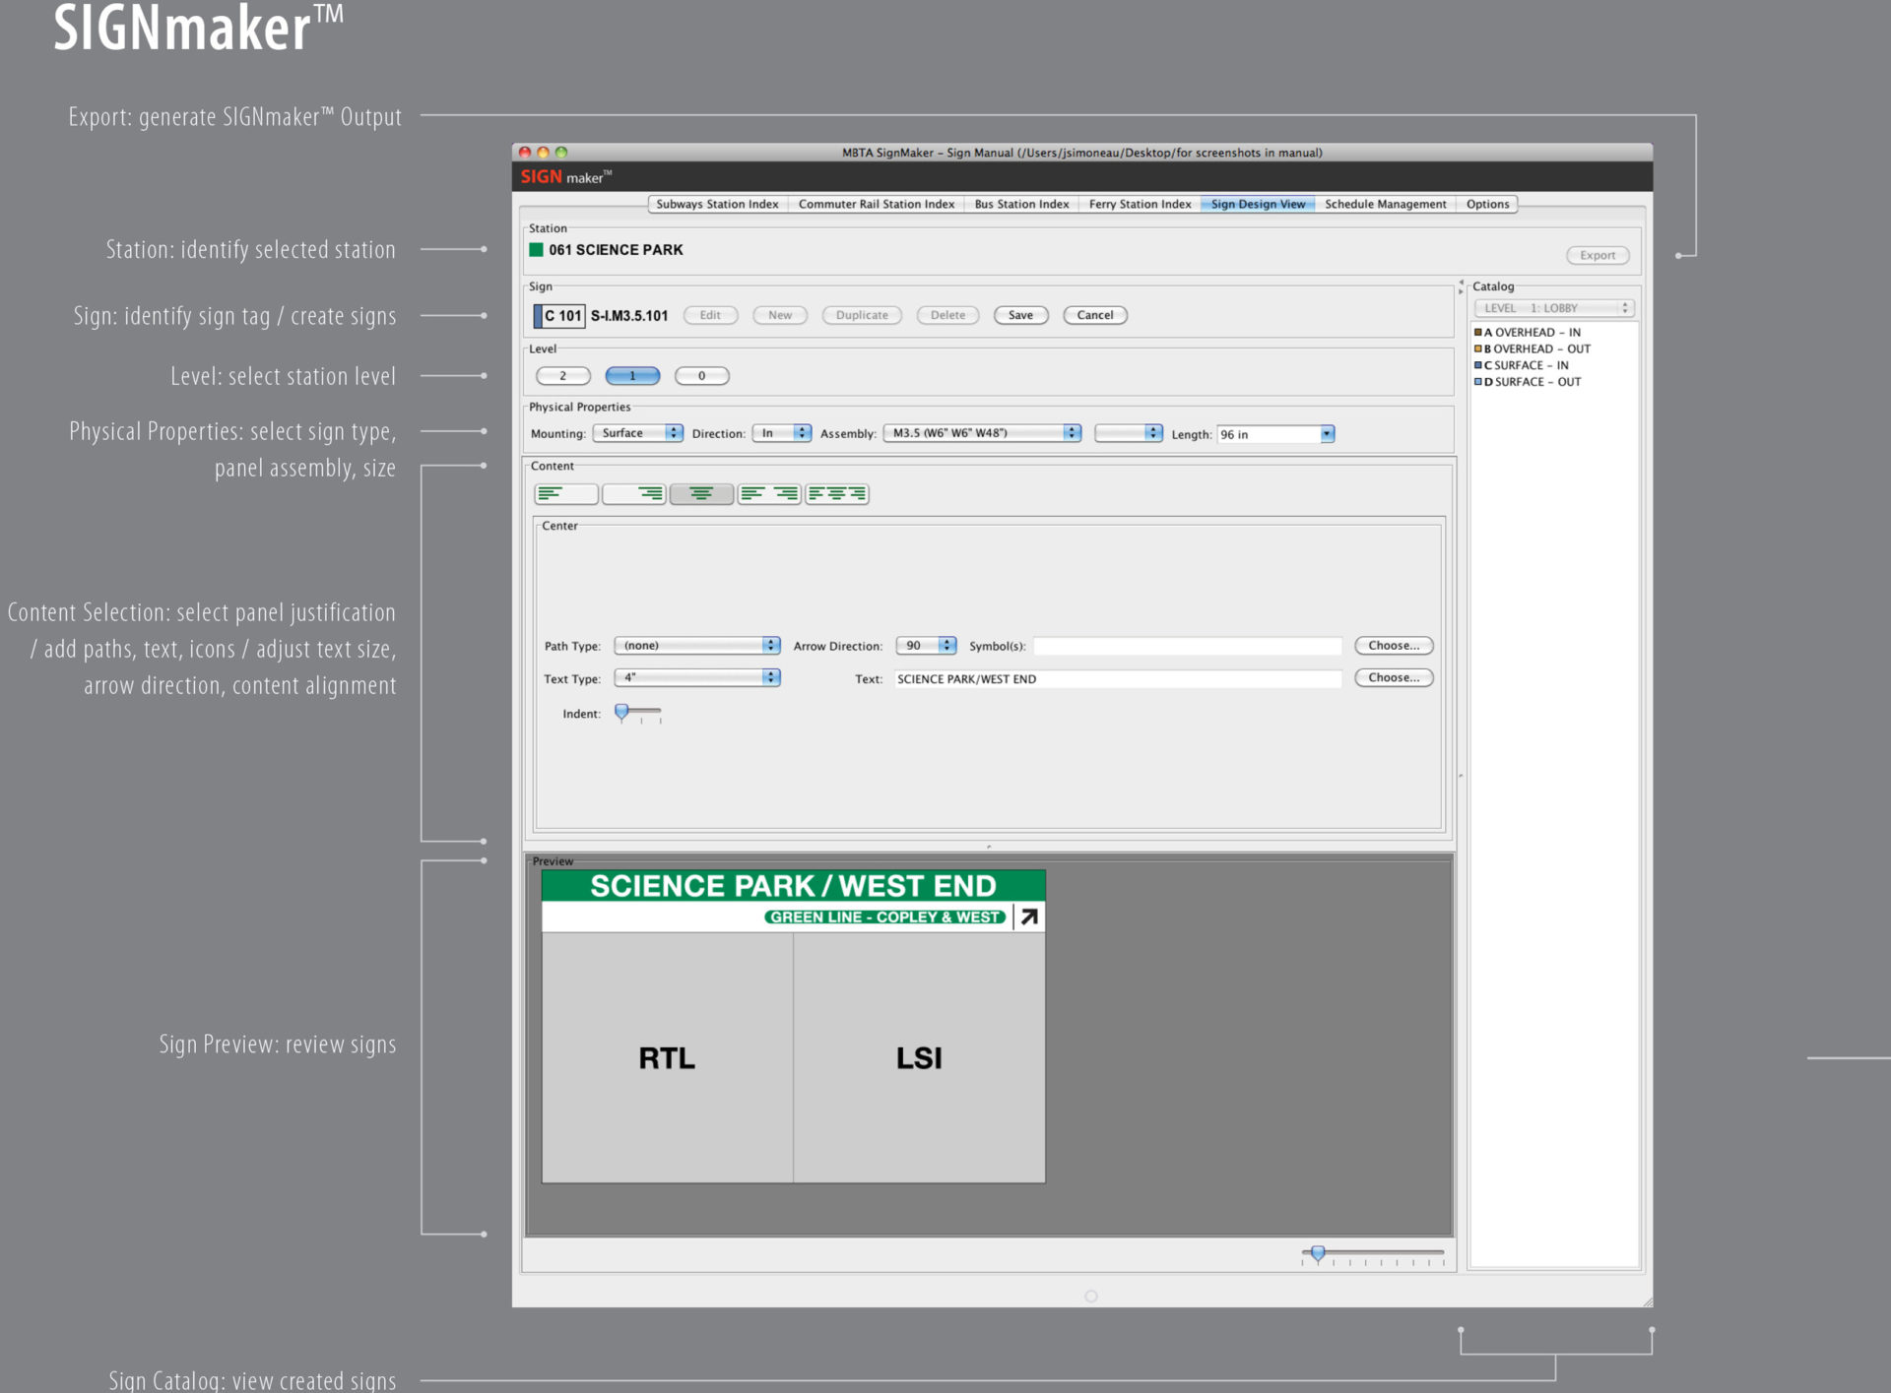Image resolution: width=1891 pixels, height=1393 pixels.
Task: Select station level 0 button
Action: pos(701,376)
